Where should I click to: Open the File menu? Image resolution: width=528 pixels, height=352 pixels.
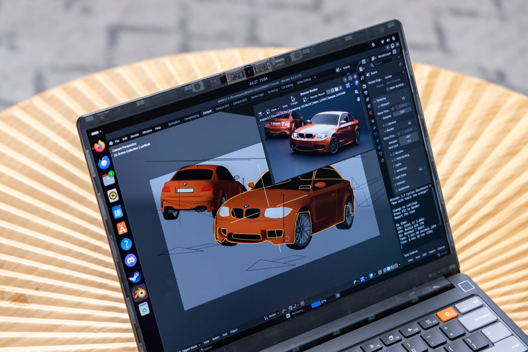pos(117,141)
